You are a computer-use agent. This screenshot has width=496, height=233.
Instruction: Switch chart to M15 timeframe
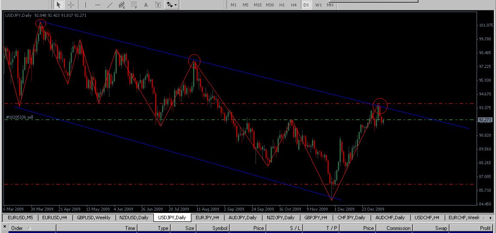(257, 5)
